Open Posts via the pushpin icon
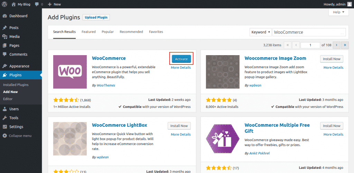 [x=4, y=28]
